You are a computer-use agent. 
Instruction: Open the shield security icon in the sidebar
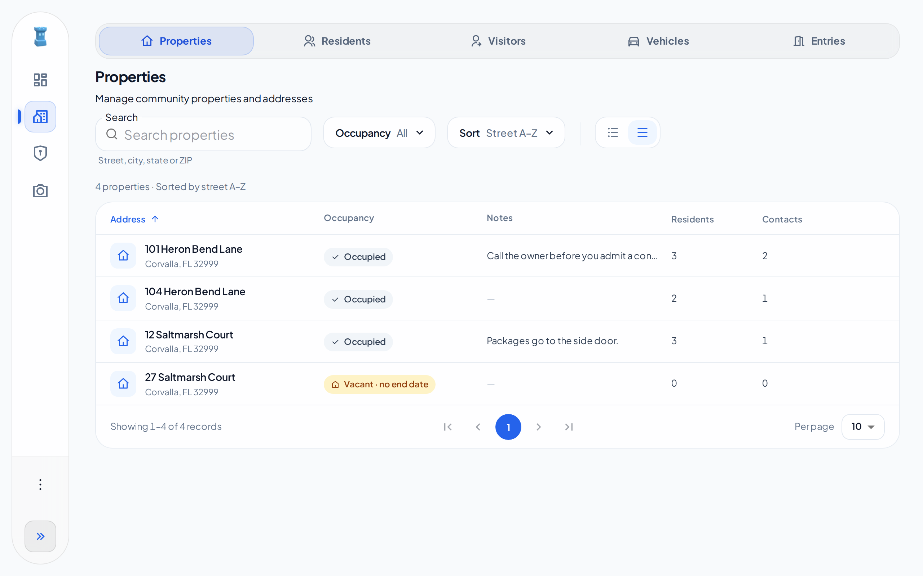[x=40, y=153]
